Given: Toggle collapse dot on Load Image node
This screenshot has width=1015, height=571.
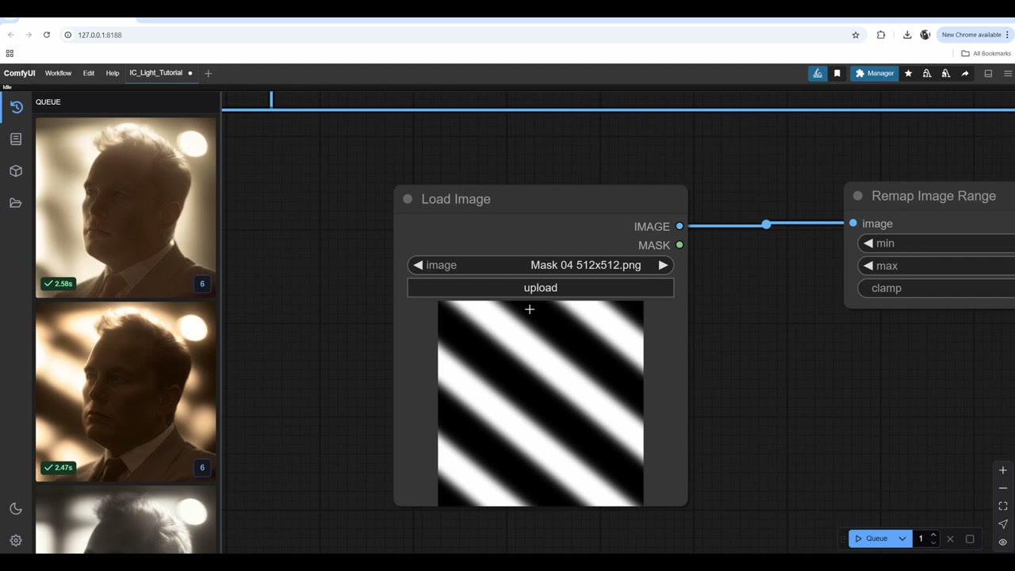Looking at the screenshot, I should (408, 199).
